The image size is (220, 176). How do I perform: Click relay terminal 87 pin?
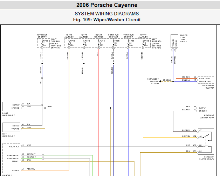200,130
